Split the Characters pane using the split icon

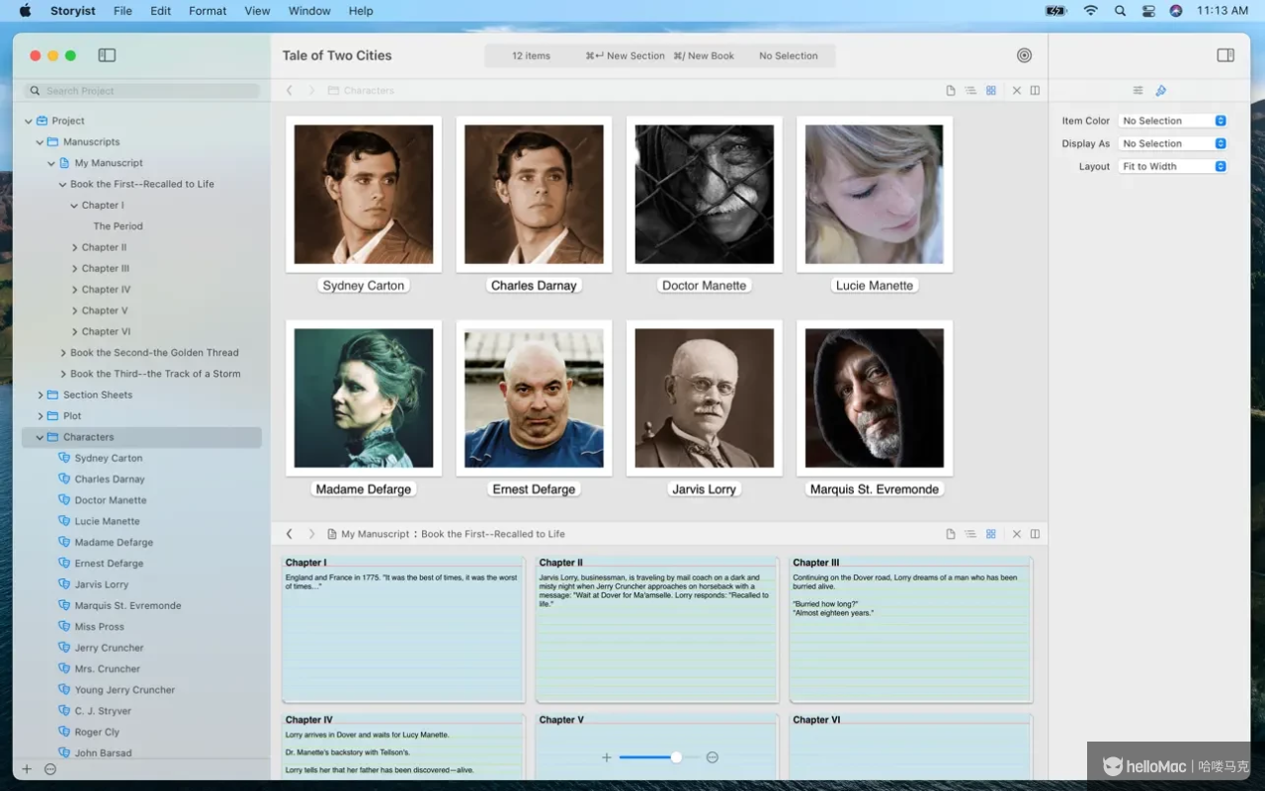point(1035,90)
